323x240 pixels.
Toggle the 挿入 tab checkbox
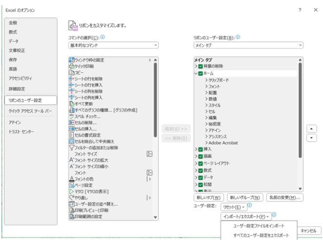point(201,149)
